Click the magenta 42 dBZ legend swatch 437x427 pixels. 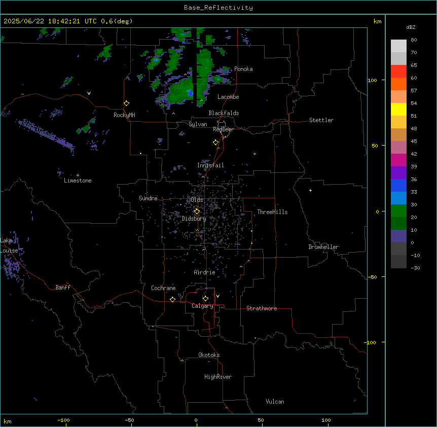click(398, 160)
